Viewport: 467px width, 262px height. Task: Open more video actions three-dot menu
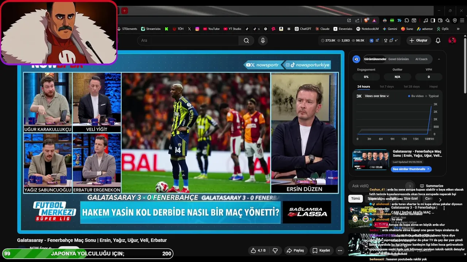(340, 250)
